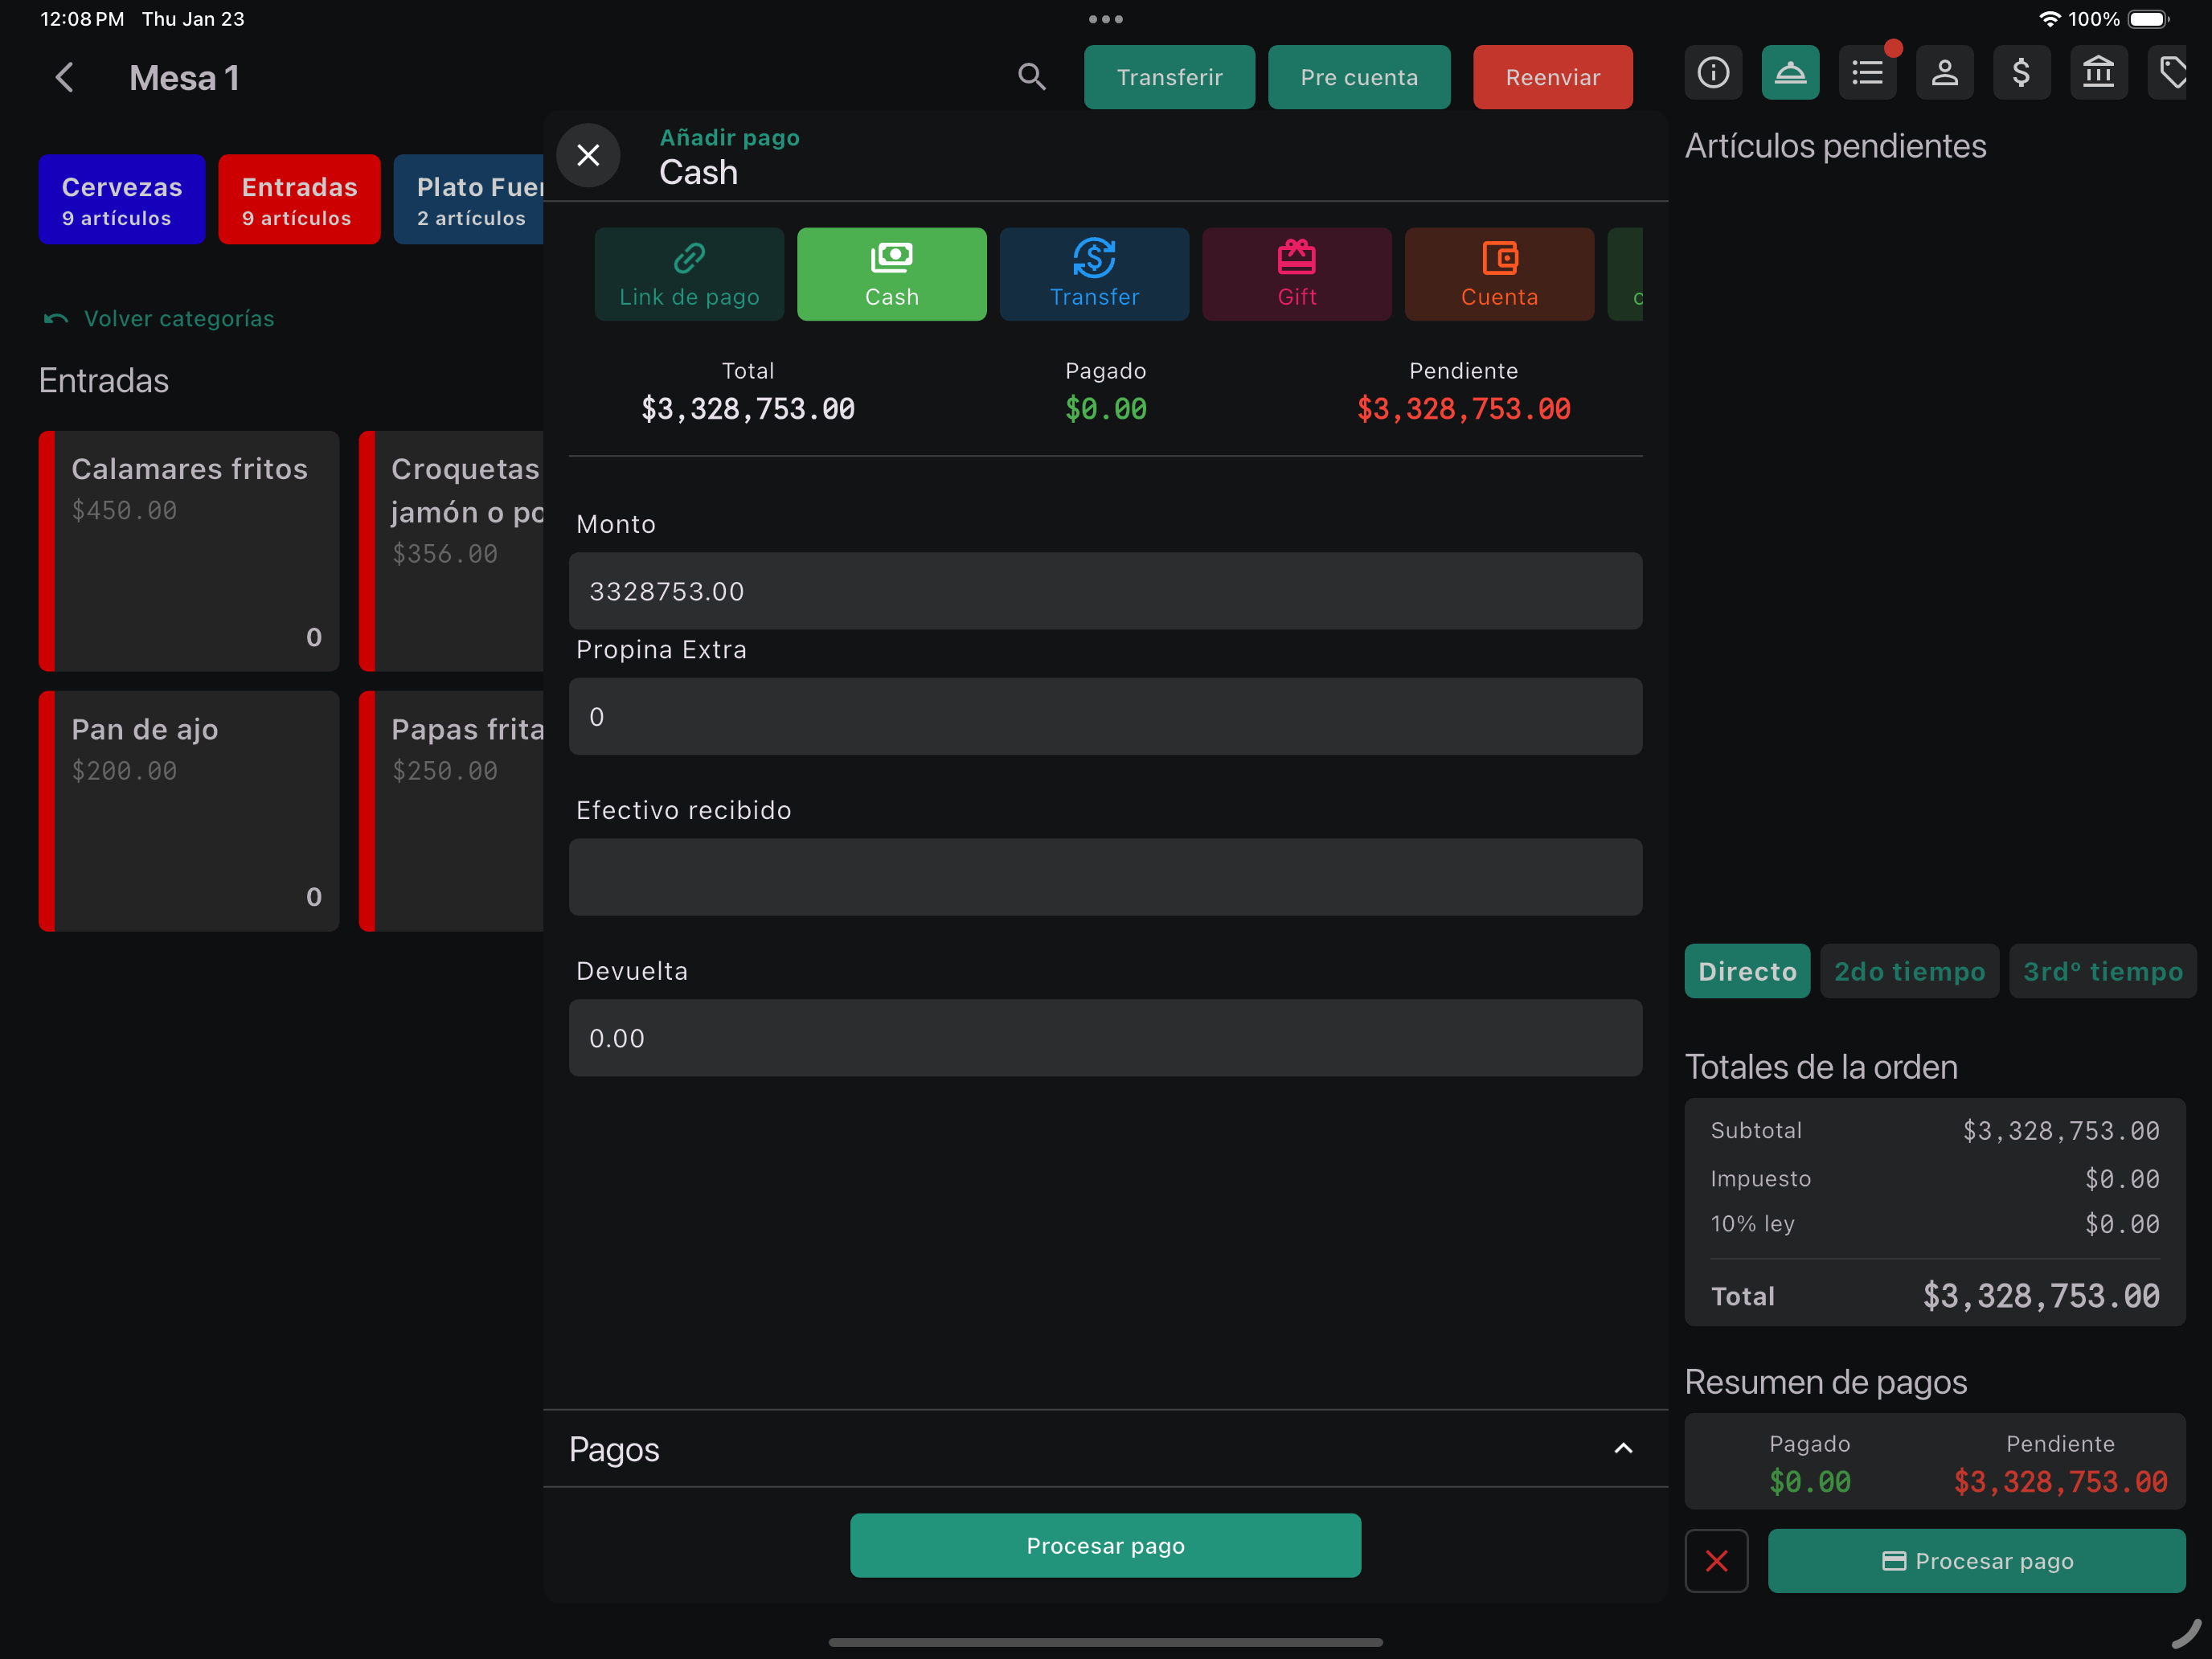The height and width of the screenshot is (1659, 2212).
Task: Choose Cash payment method
Action: click(x=891, y=274)
